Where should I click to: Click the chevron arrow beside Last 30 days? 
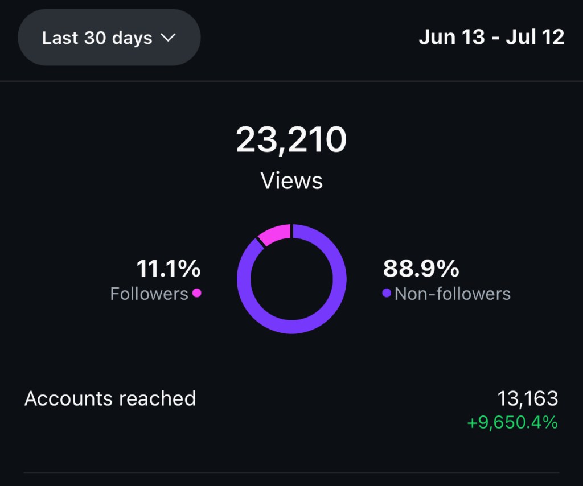[168, 38]
